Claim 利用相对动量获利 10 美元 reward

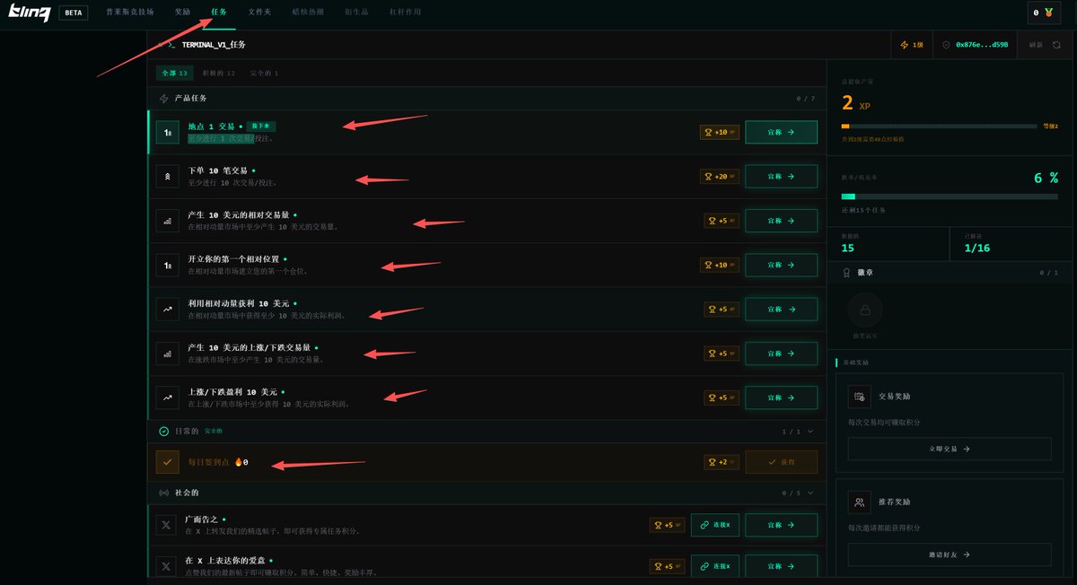(781, 309)
